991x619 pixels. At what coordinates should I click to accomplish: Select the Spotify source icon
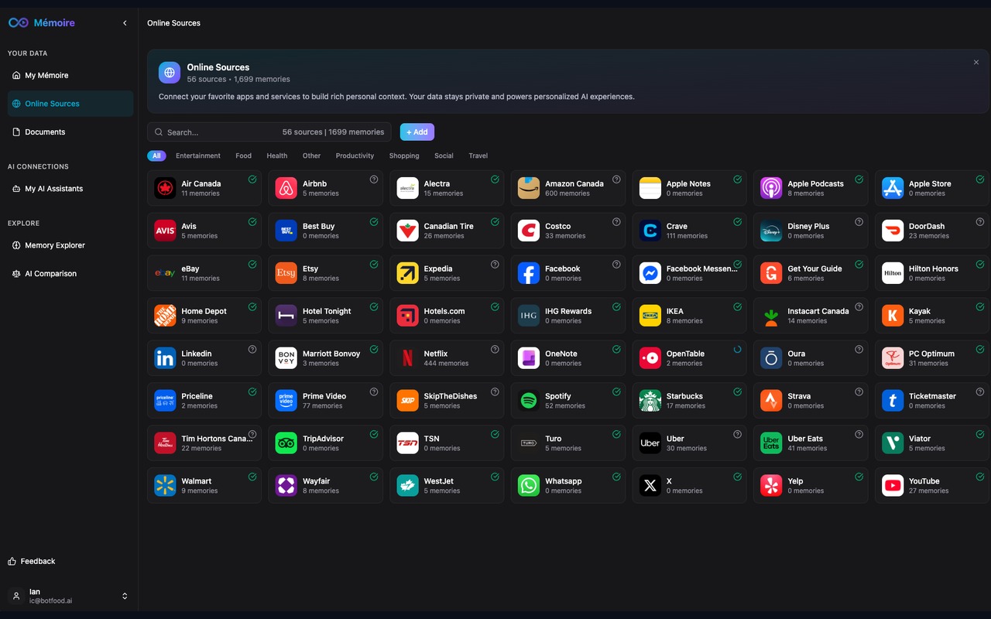tap(528, 400)
